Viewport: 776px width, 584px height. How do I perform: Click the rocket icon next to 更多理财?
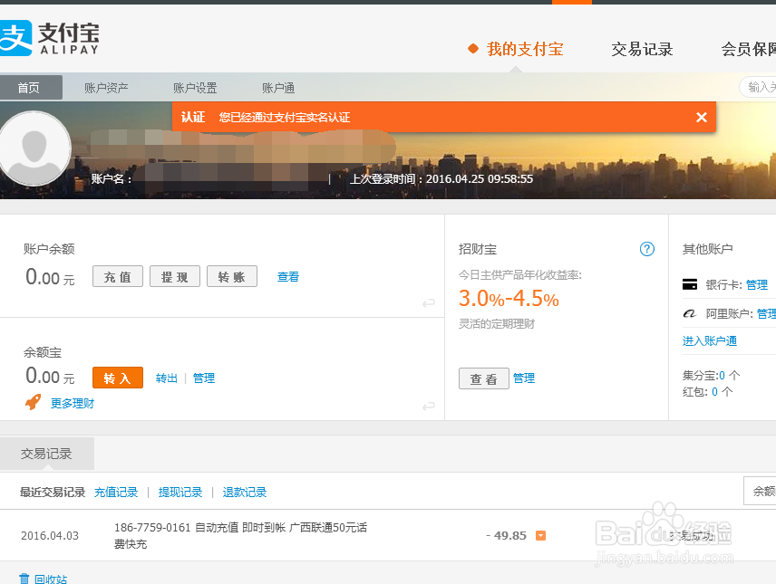[x=34, y=403]
